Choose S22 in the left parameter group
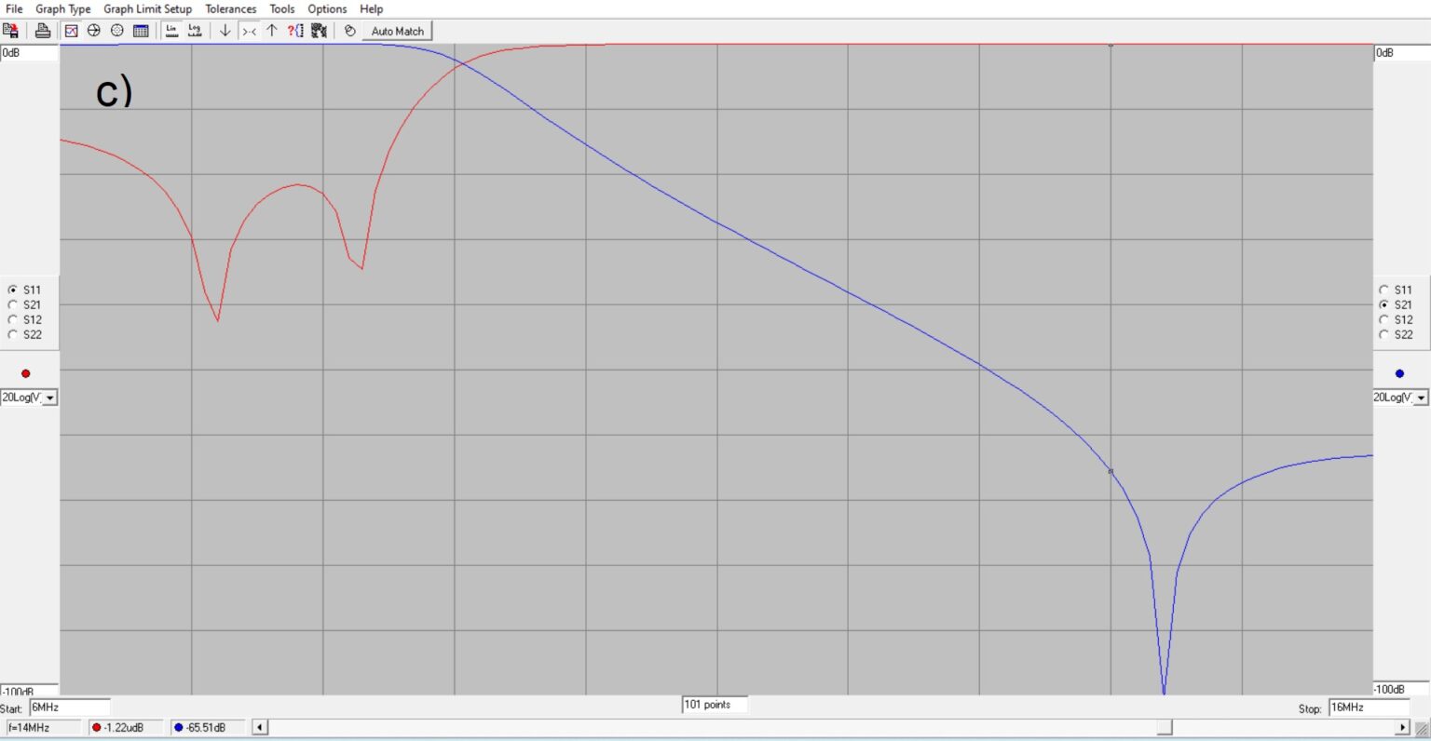 (x=12, y=334)
